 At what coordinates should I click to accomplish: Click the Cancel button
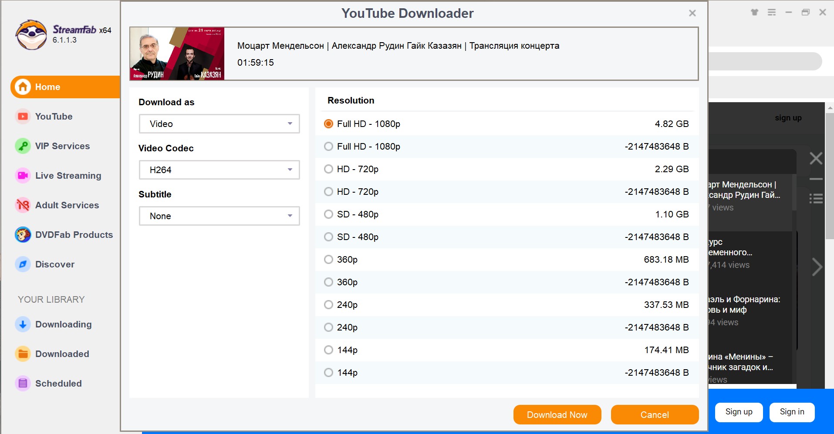pos(655,415)
